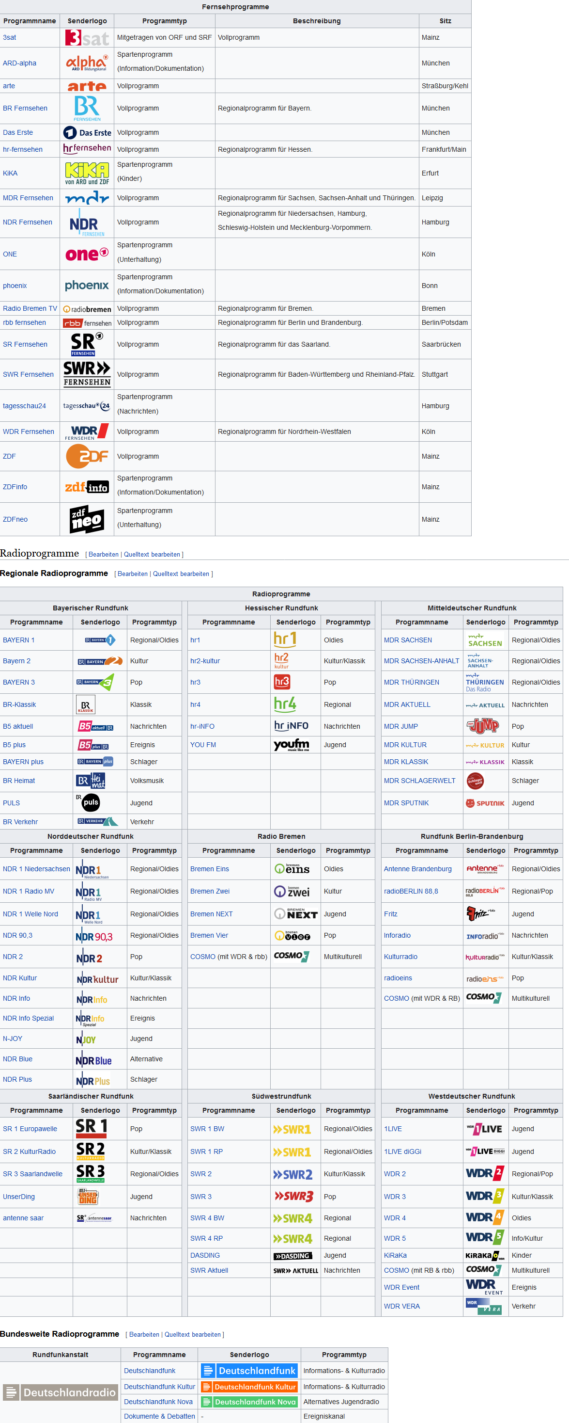
Task: Click the 1LIVE diGGi logo
Action: tap(486, 1151)
